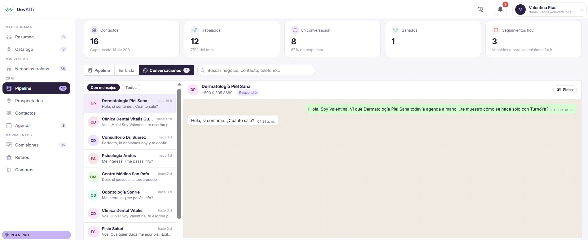Open the Conversaciones tab
Viewport: 588px width, 240px height.
tap(166, 70)
